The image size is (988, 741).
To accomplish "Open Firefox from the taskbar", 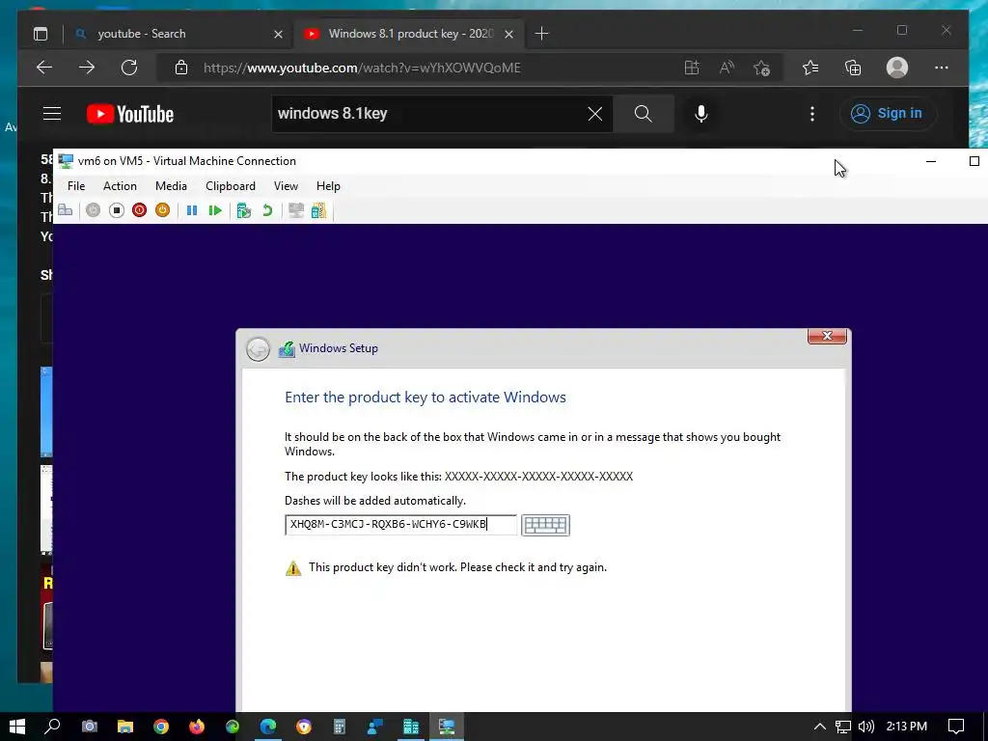I will pyautogui.click(x=197, y=727).
